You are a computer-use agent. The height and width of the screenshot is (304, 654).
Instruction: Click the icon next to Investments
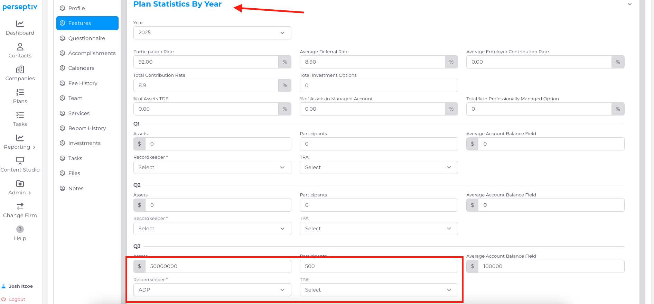coord(63,143)
